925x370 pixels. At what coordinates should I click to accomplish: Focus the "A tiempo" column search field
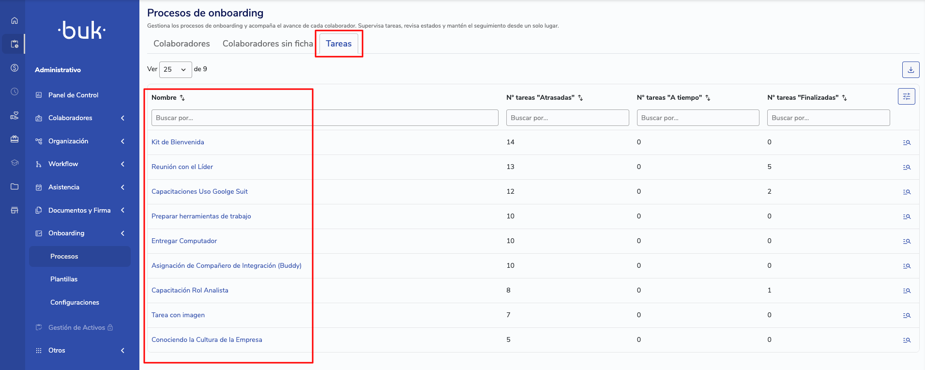point(698,118)
